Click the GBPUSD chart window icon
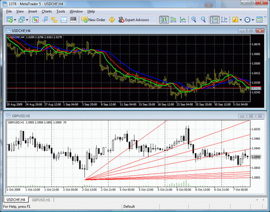Viewport: 270px width, 212px height. point(8,116)
